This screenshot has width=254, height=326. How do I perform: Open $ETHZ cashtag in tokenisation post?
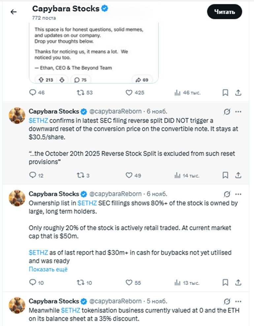(x=71, y=310)
